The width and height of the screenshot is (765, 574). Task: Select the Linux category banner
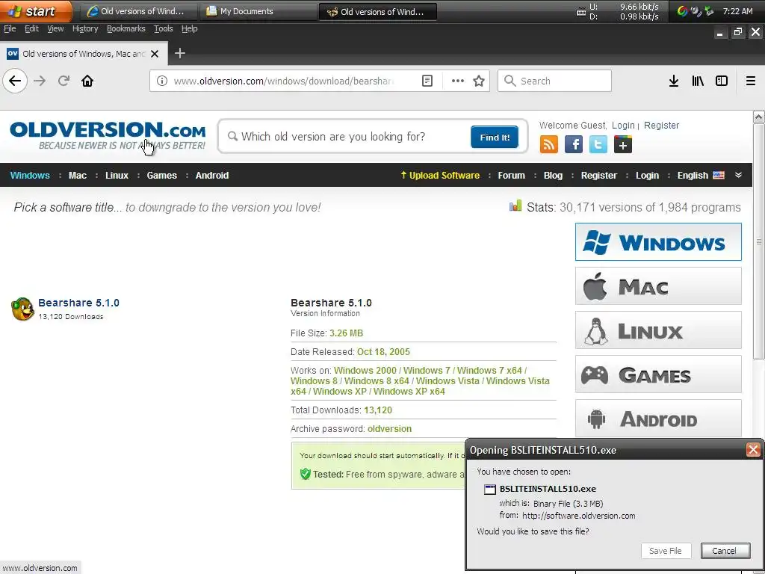(658, 330)
